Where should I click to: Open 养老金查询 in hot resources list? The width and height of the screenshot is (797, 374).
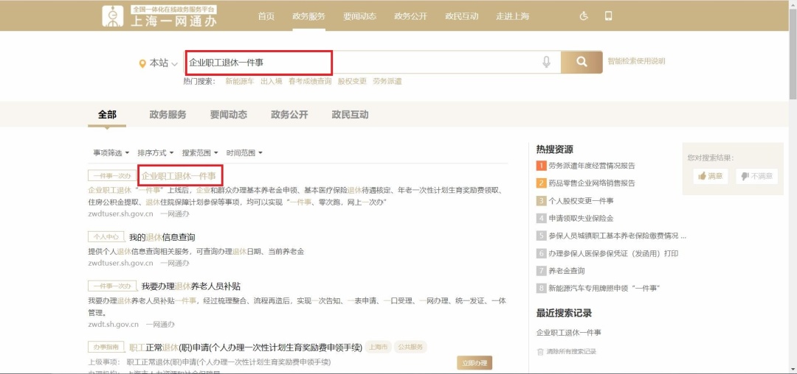(566, 271)
